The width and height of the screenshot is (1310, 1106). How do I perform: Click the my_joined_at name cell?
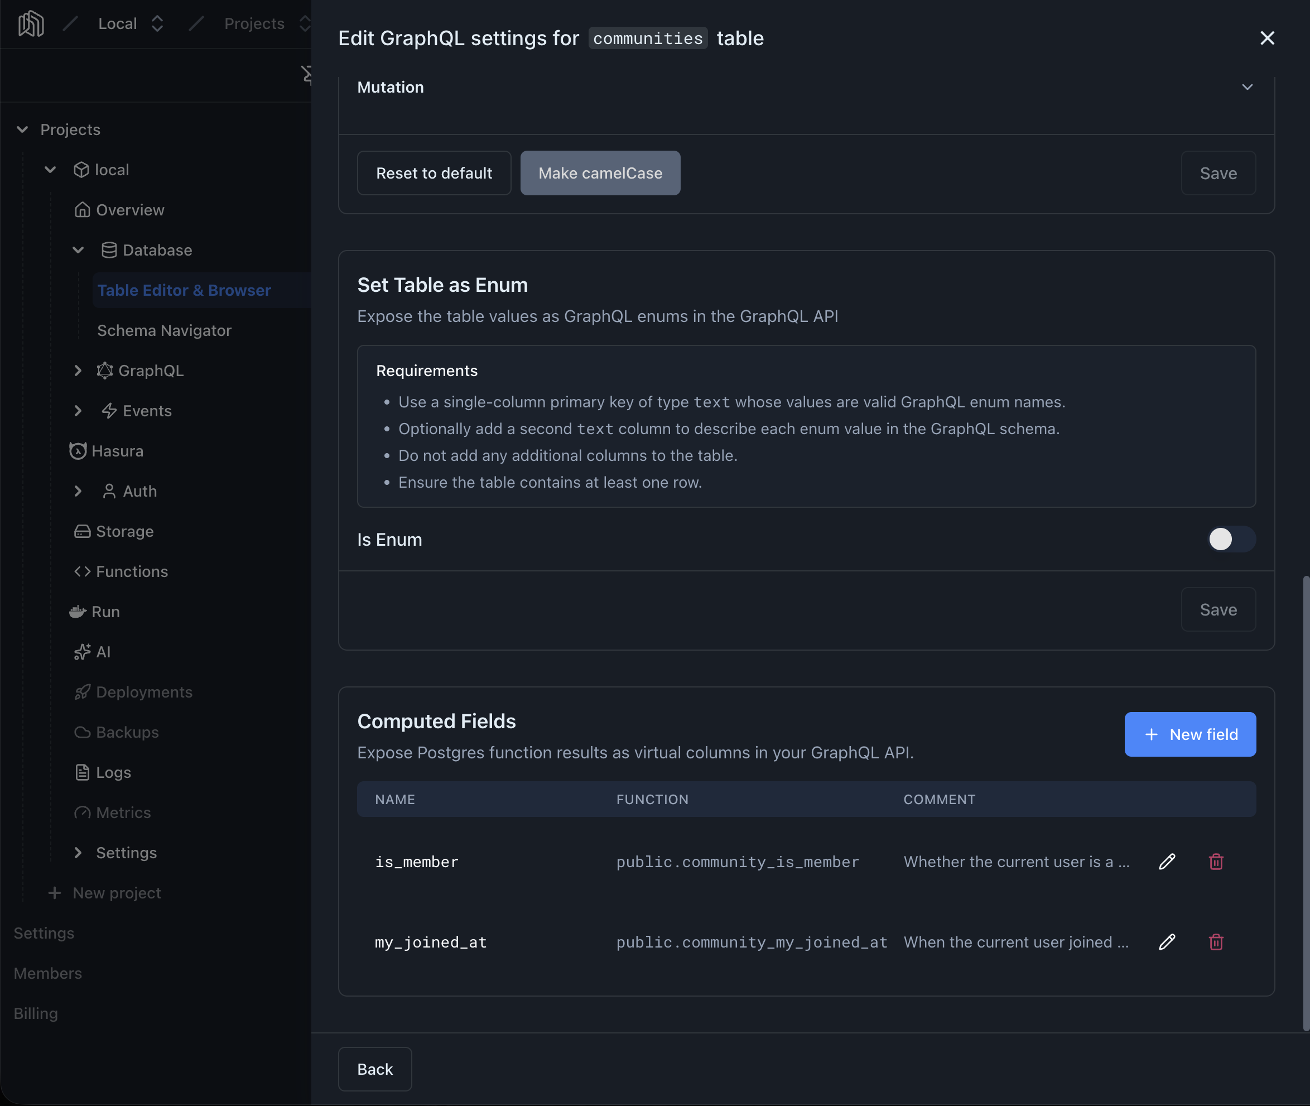431,942
